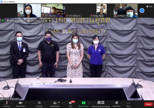This screenshot has height=108, width=154.
Task: Click the green Share Screen icon
Action: pyautogui.click(x=84, y=103)
